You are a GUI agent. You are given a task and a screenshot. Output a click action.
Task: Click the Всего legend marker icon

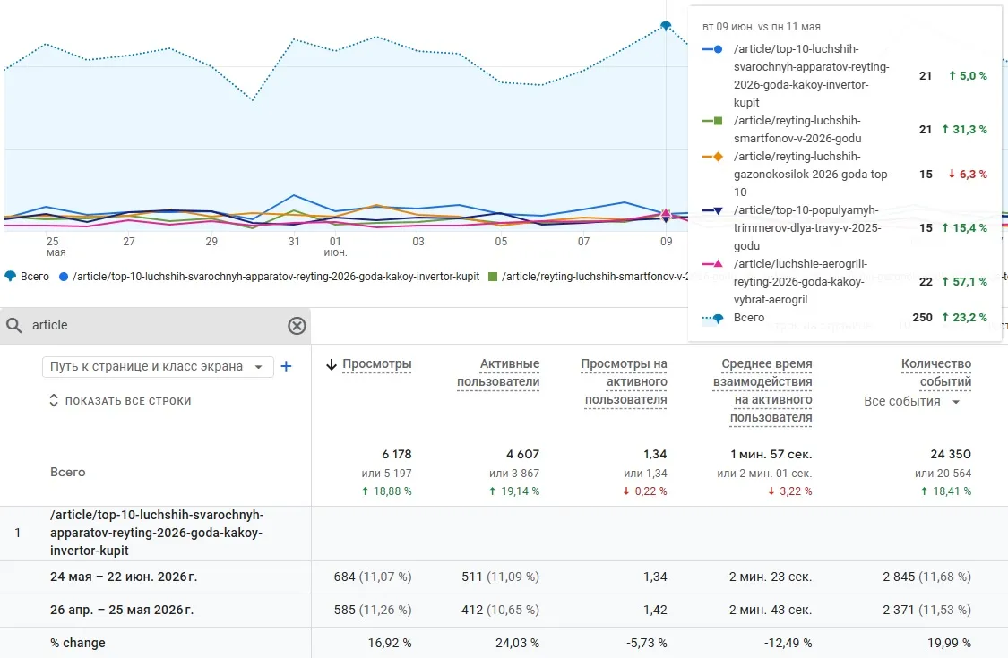click(x=10, y=277)
